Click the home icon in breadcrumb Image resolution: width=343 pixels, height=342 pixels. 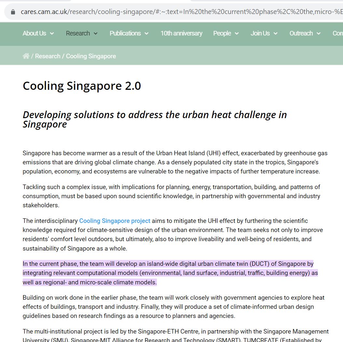tap(26, 56)
